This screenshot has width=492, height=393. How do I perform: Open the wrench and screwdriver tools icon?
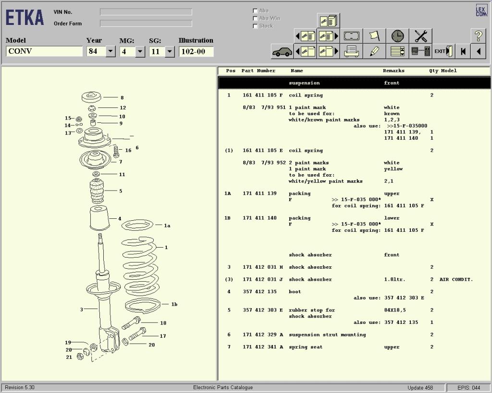pyautogui.click(x=421, y=36)
